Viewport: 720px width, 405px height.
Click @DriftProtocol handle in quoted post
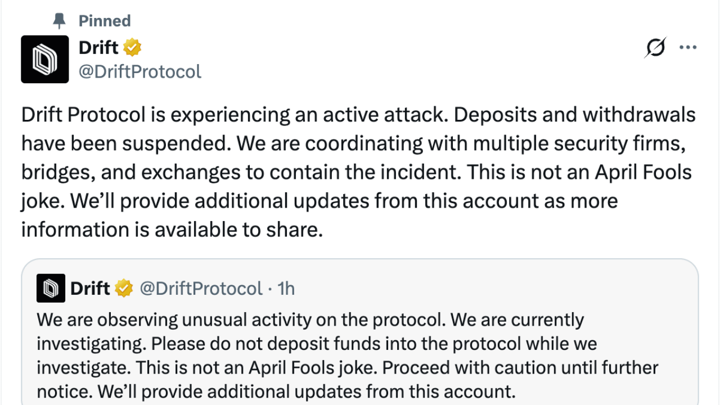point(200,289)
